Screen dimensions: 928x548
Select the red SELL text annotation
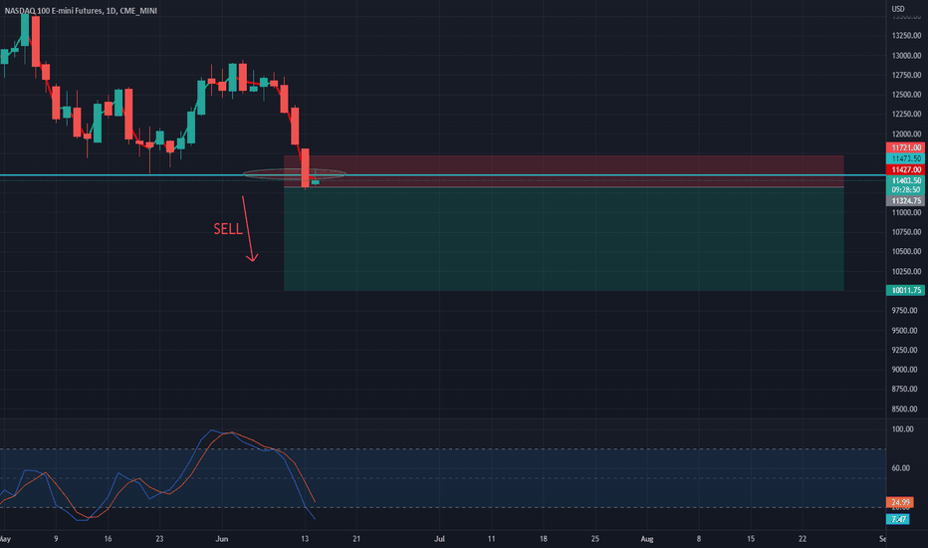(228, 229)
